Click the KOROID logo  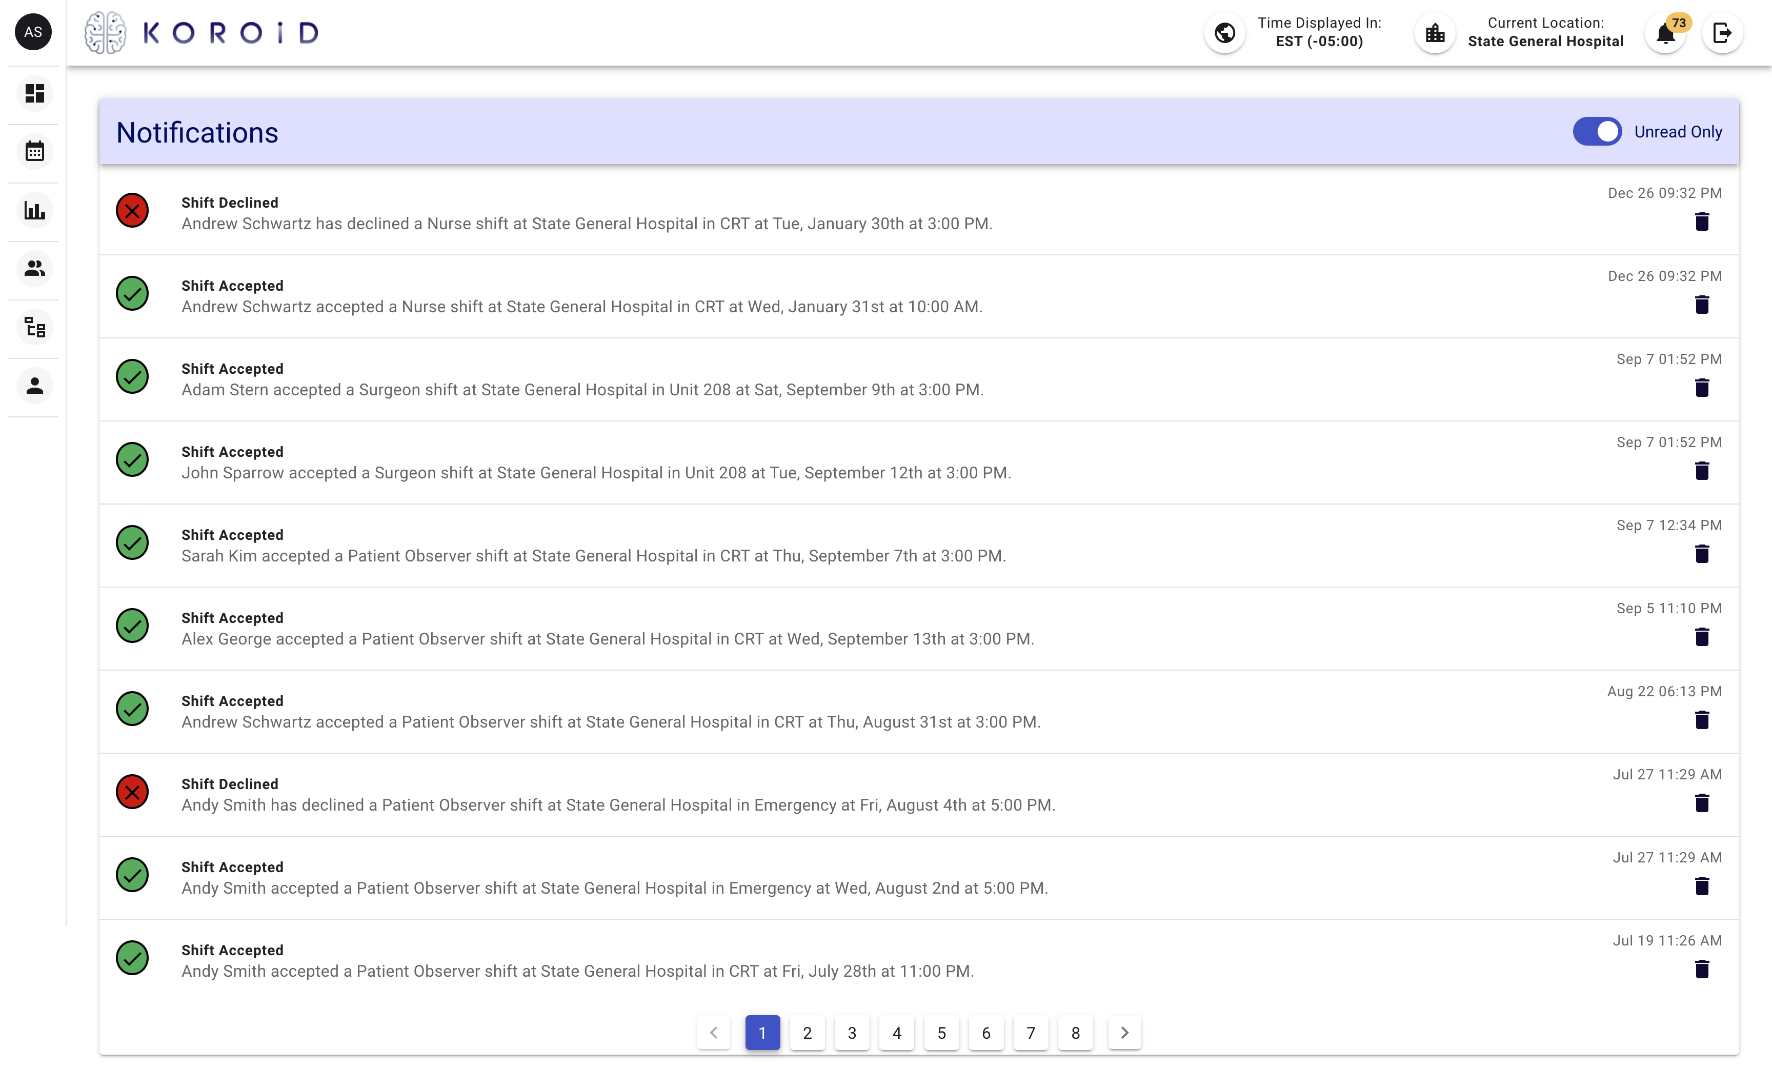tap(202, 32)
